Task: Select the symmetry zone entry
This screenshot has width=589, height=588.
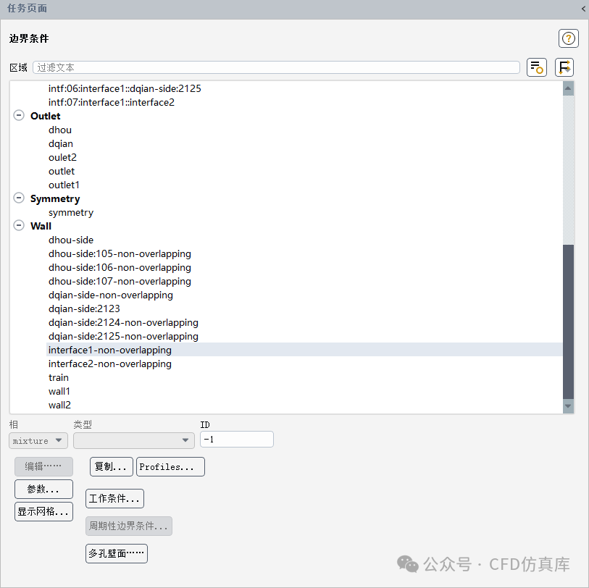Action: pyautogui.click(x=71, y=212)
